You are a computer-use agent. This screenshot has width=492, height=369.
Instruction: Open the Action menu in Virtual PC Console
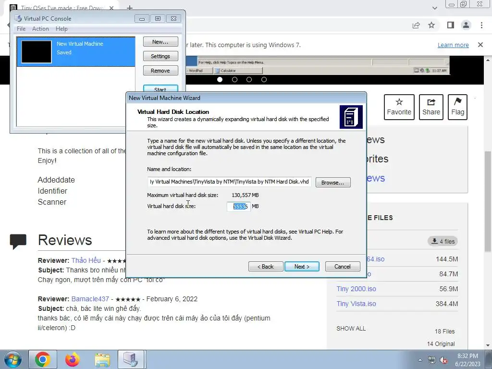(40, 28)
